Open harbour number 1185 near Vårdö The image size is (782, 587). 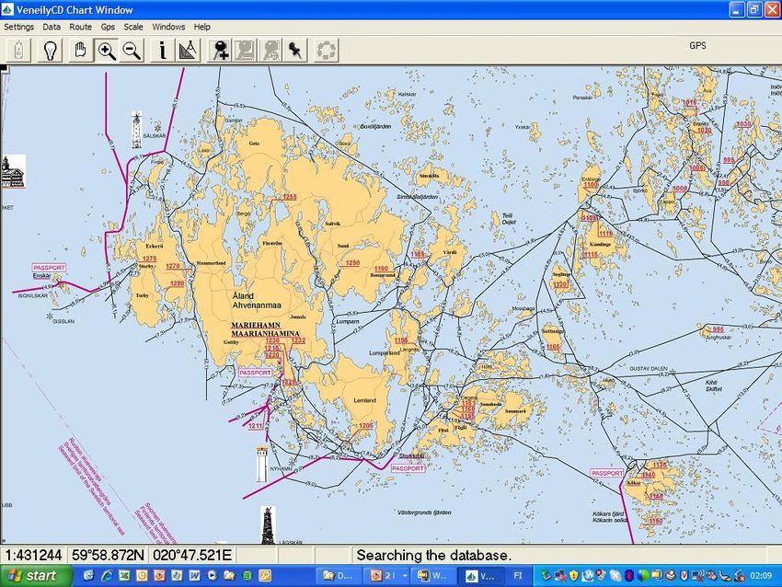pyautogui.click(x=418, y=254)
